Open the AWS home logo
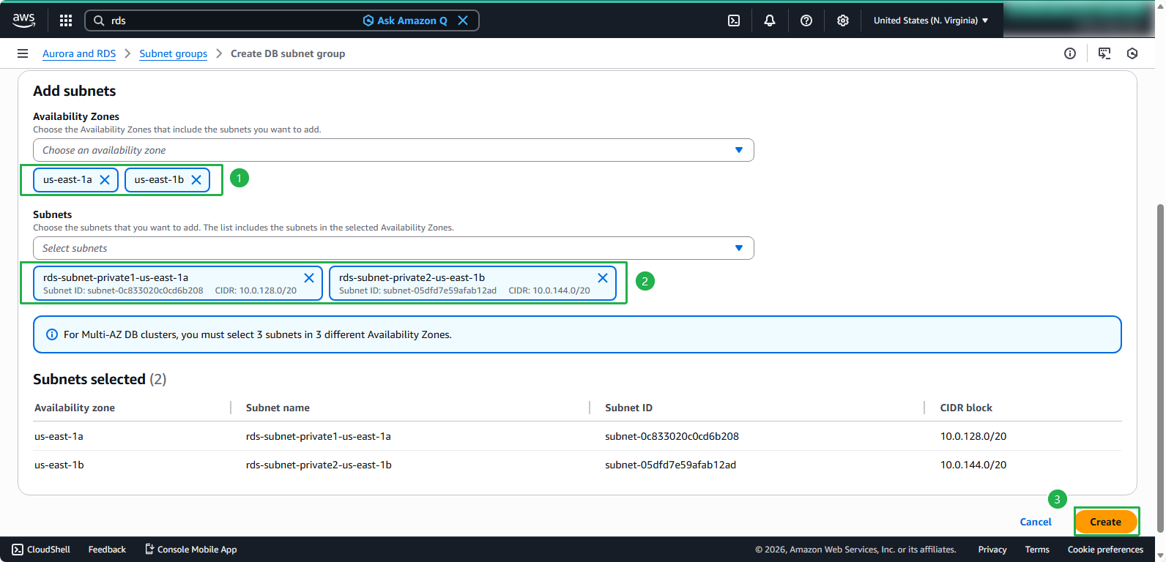1166x562 pixels. click(x=23, y=20)
